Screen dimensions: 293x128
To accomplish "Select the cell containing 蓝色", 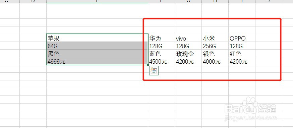I will pos(162,53).
